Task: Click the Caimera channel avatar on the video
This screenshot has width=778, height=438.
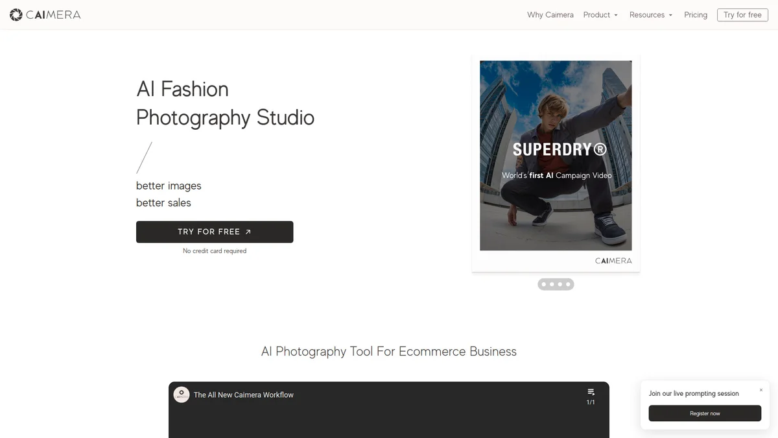Action: 182,395
